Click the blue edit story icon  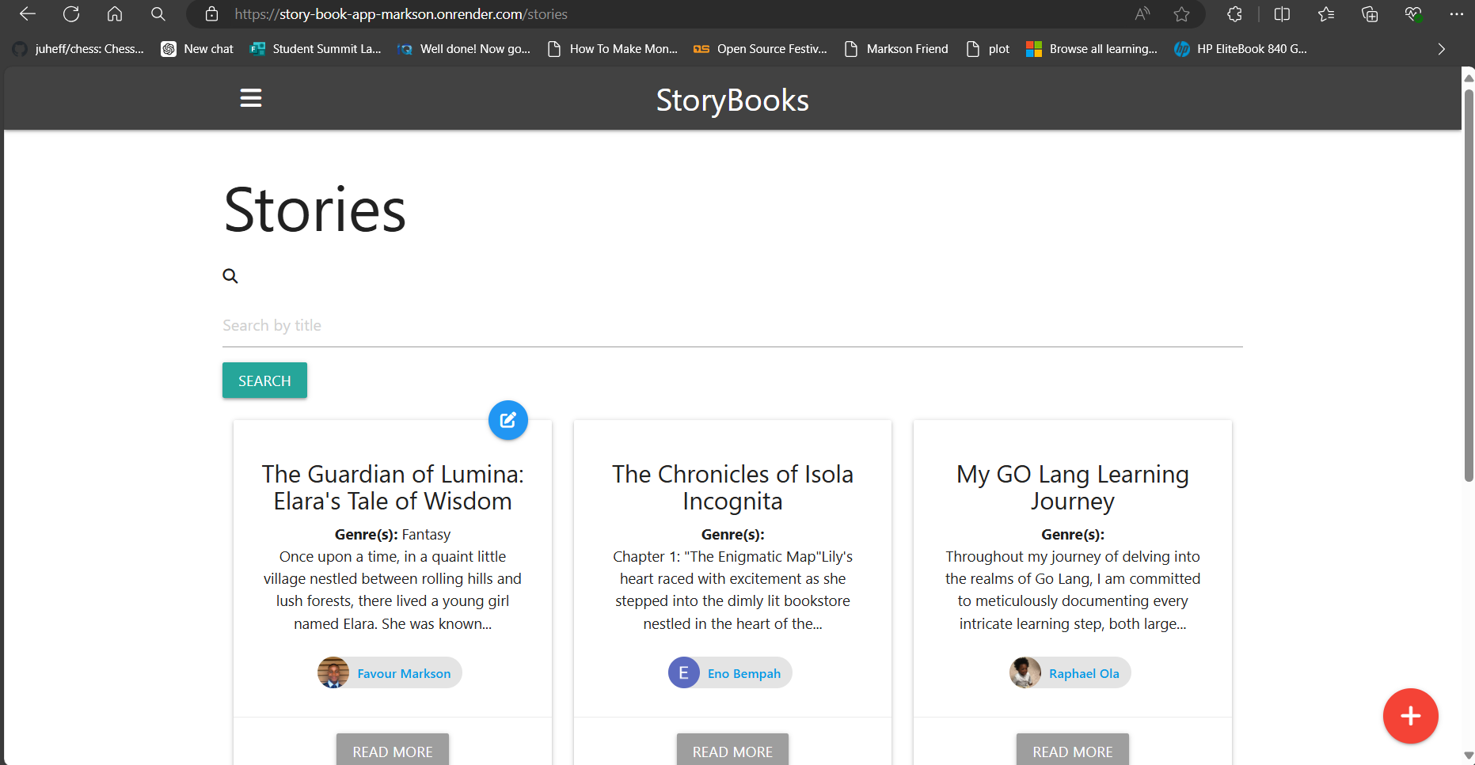click(x=508, y=420)
